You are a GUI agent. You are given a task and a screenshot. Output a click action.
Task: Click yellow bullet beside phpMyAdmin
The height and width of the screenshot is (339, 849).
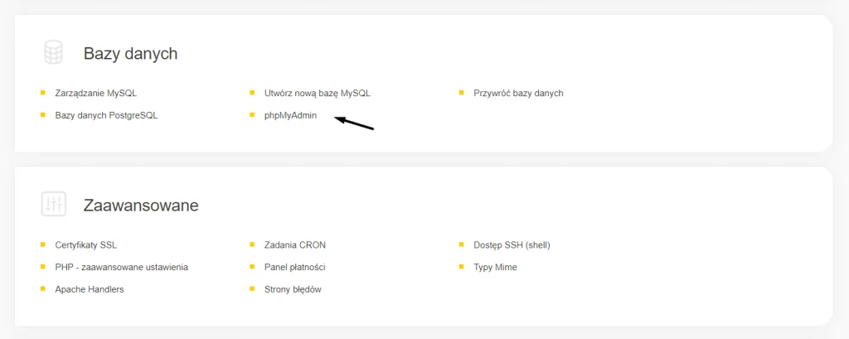pos(252,115)
